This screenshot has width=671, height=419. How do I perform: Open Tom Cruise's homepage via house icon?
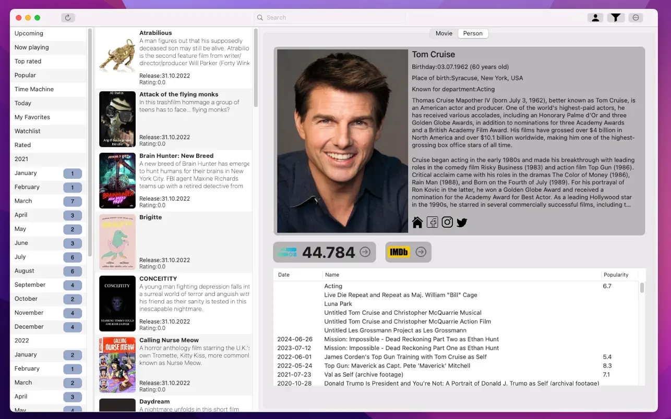[x=417, y=223]
